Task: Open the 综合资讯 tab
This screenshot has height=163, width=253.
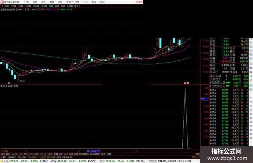Action: pyautogui.click(x=32, y=157)
